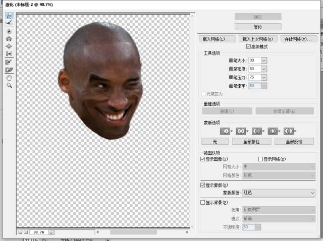This screenshot has height=241, width=323.
Task: Select the Push Left tool
Action: 9,54
